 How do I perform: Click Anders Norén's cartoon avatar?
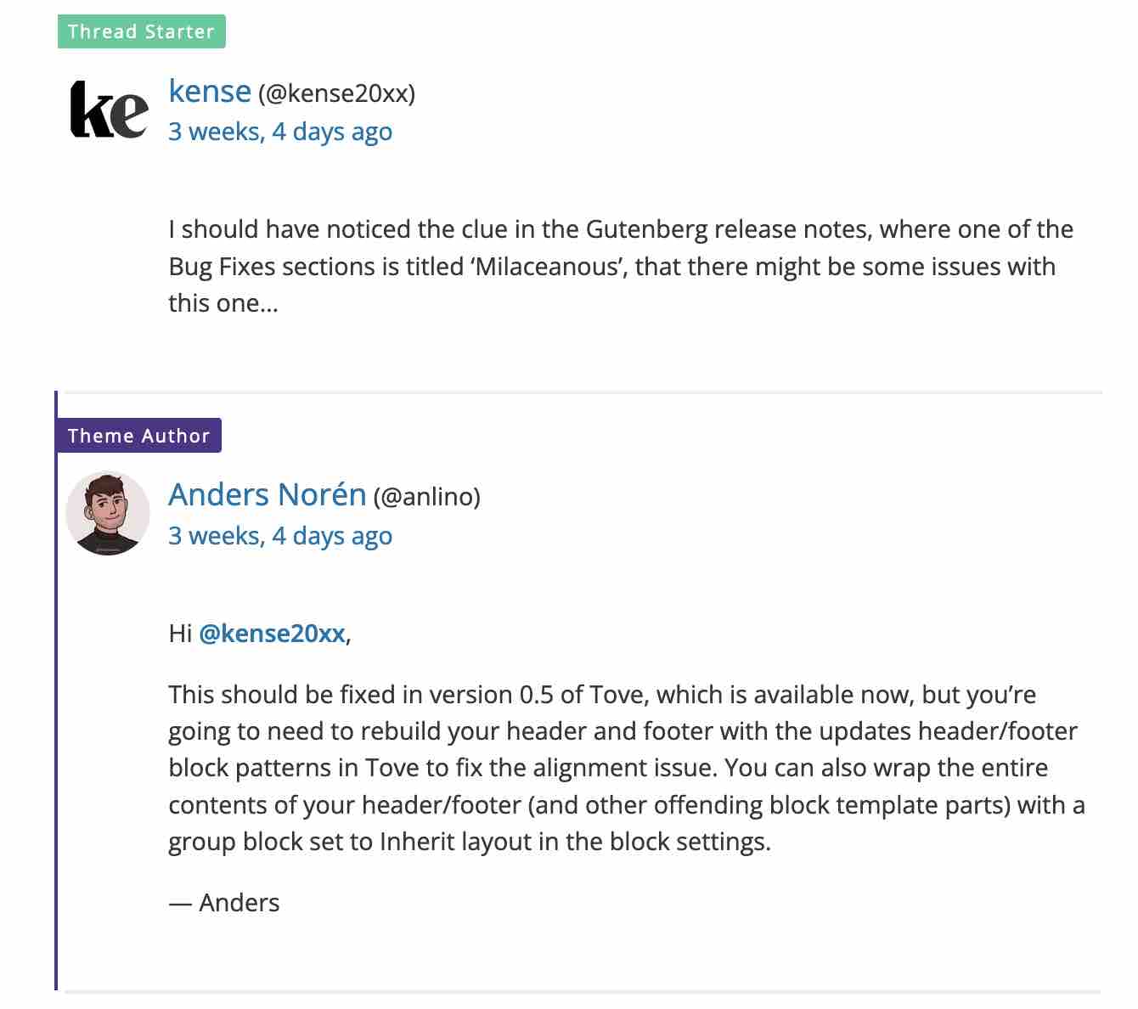pos(108,513)
